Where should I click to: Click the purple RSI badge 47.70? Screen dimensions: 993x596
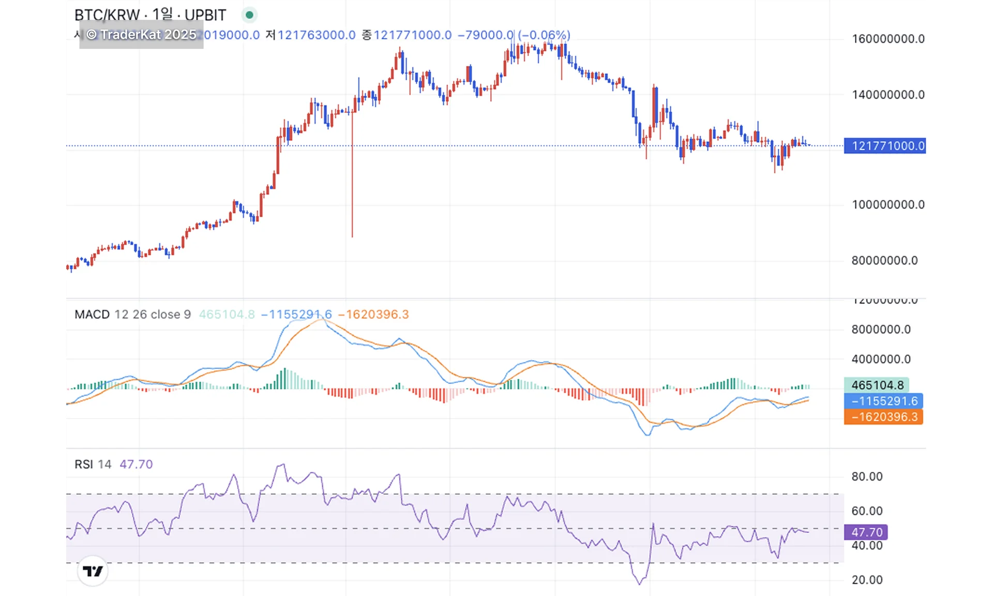(866, 532)
